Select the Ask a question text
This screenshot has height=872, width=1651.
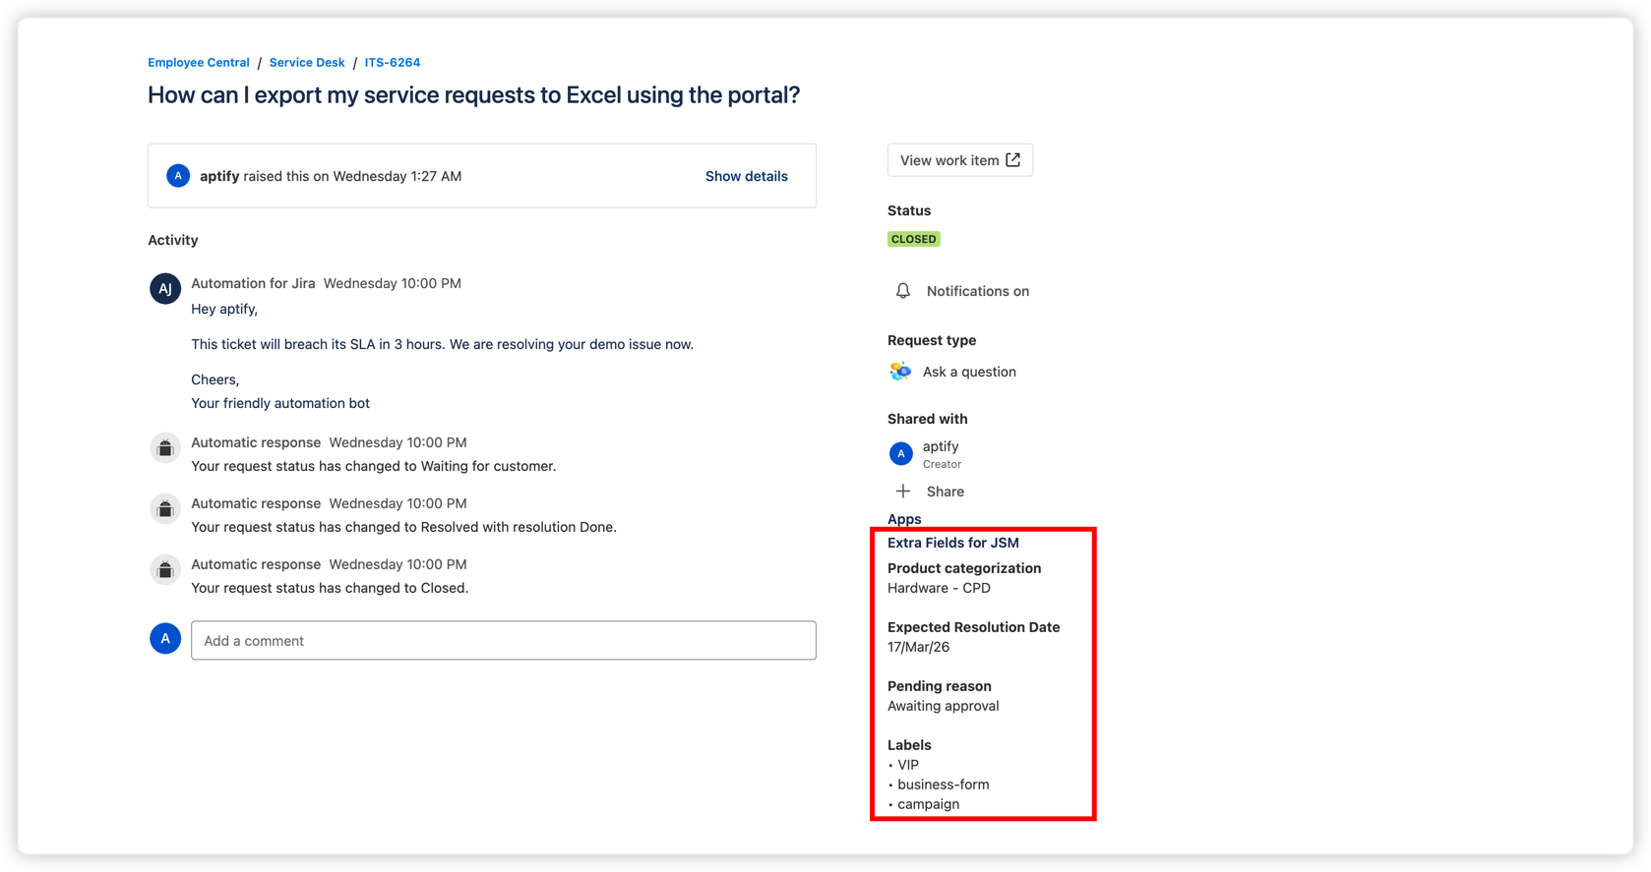(x=969, y=372)
